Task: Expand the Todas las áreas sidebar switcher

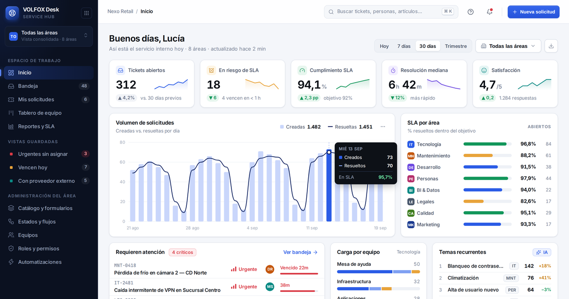Action: pyautogui.click(x=49, y=36)
